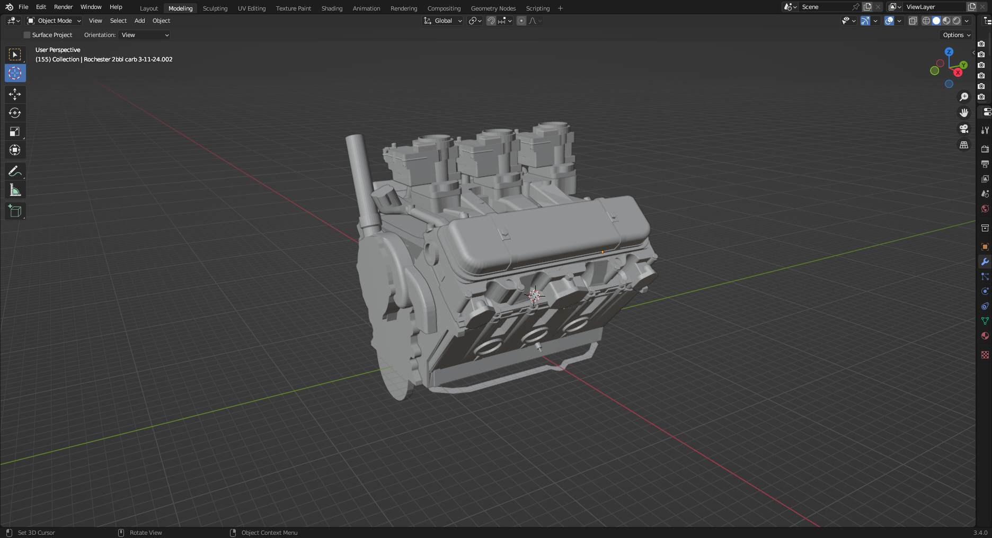Select the Transform tool
Image resolution: width=992 pixels, height=538 pixels.
(15, 150)
